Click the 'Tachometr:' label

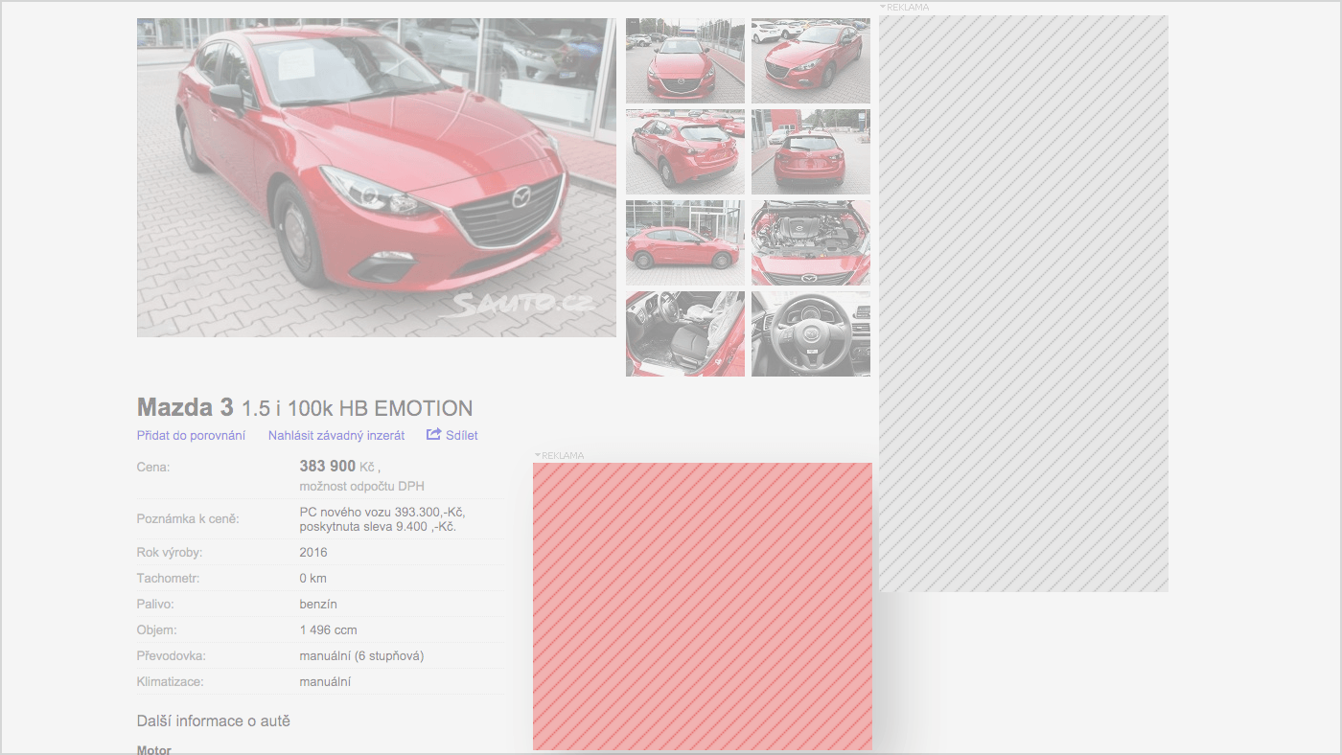[x=168, y=578]
